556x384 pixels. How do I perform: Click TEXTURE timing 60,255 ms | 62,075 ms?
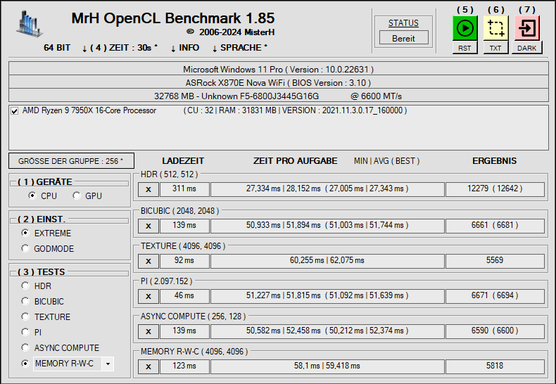tap(327, 260)
